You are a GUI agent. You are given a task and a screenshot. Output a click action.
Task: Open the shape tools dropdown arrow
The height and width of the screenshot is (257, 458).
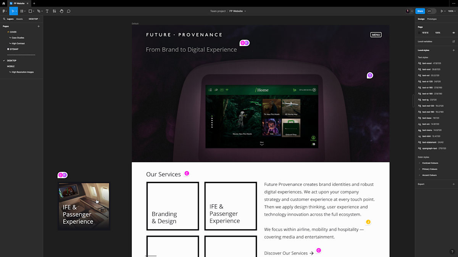[x=34, y=11]
